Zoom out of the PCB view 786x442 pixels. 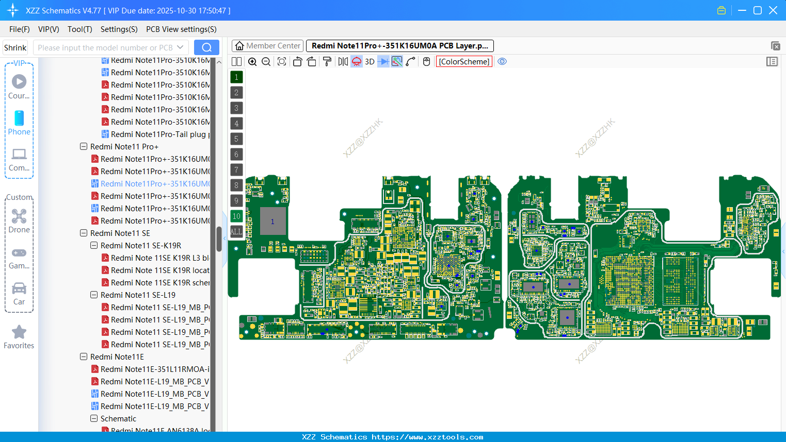point(265,61)
